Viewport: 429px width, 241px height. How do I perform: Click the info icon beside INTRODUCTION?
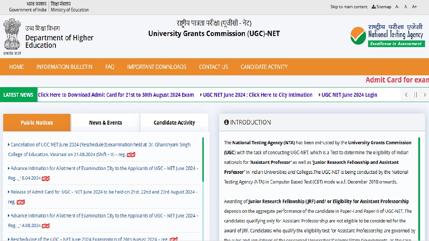226,122
